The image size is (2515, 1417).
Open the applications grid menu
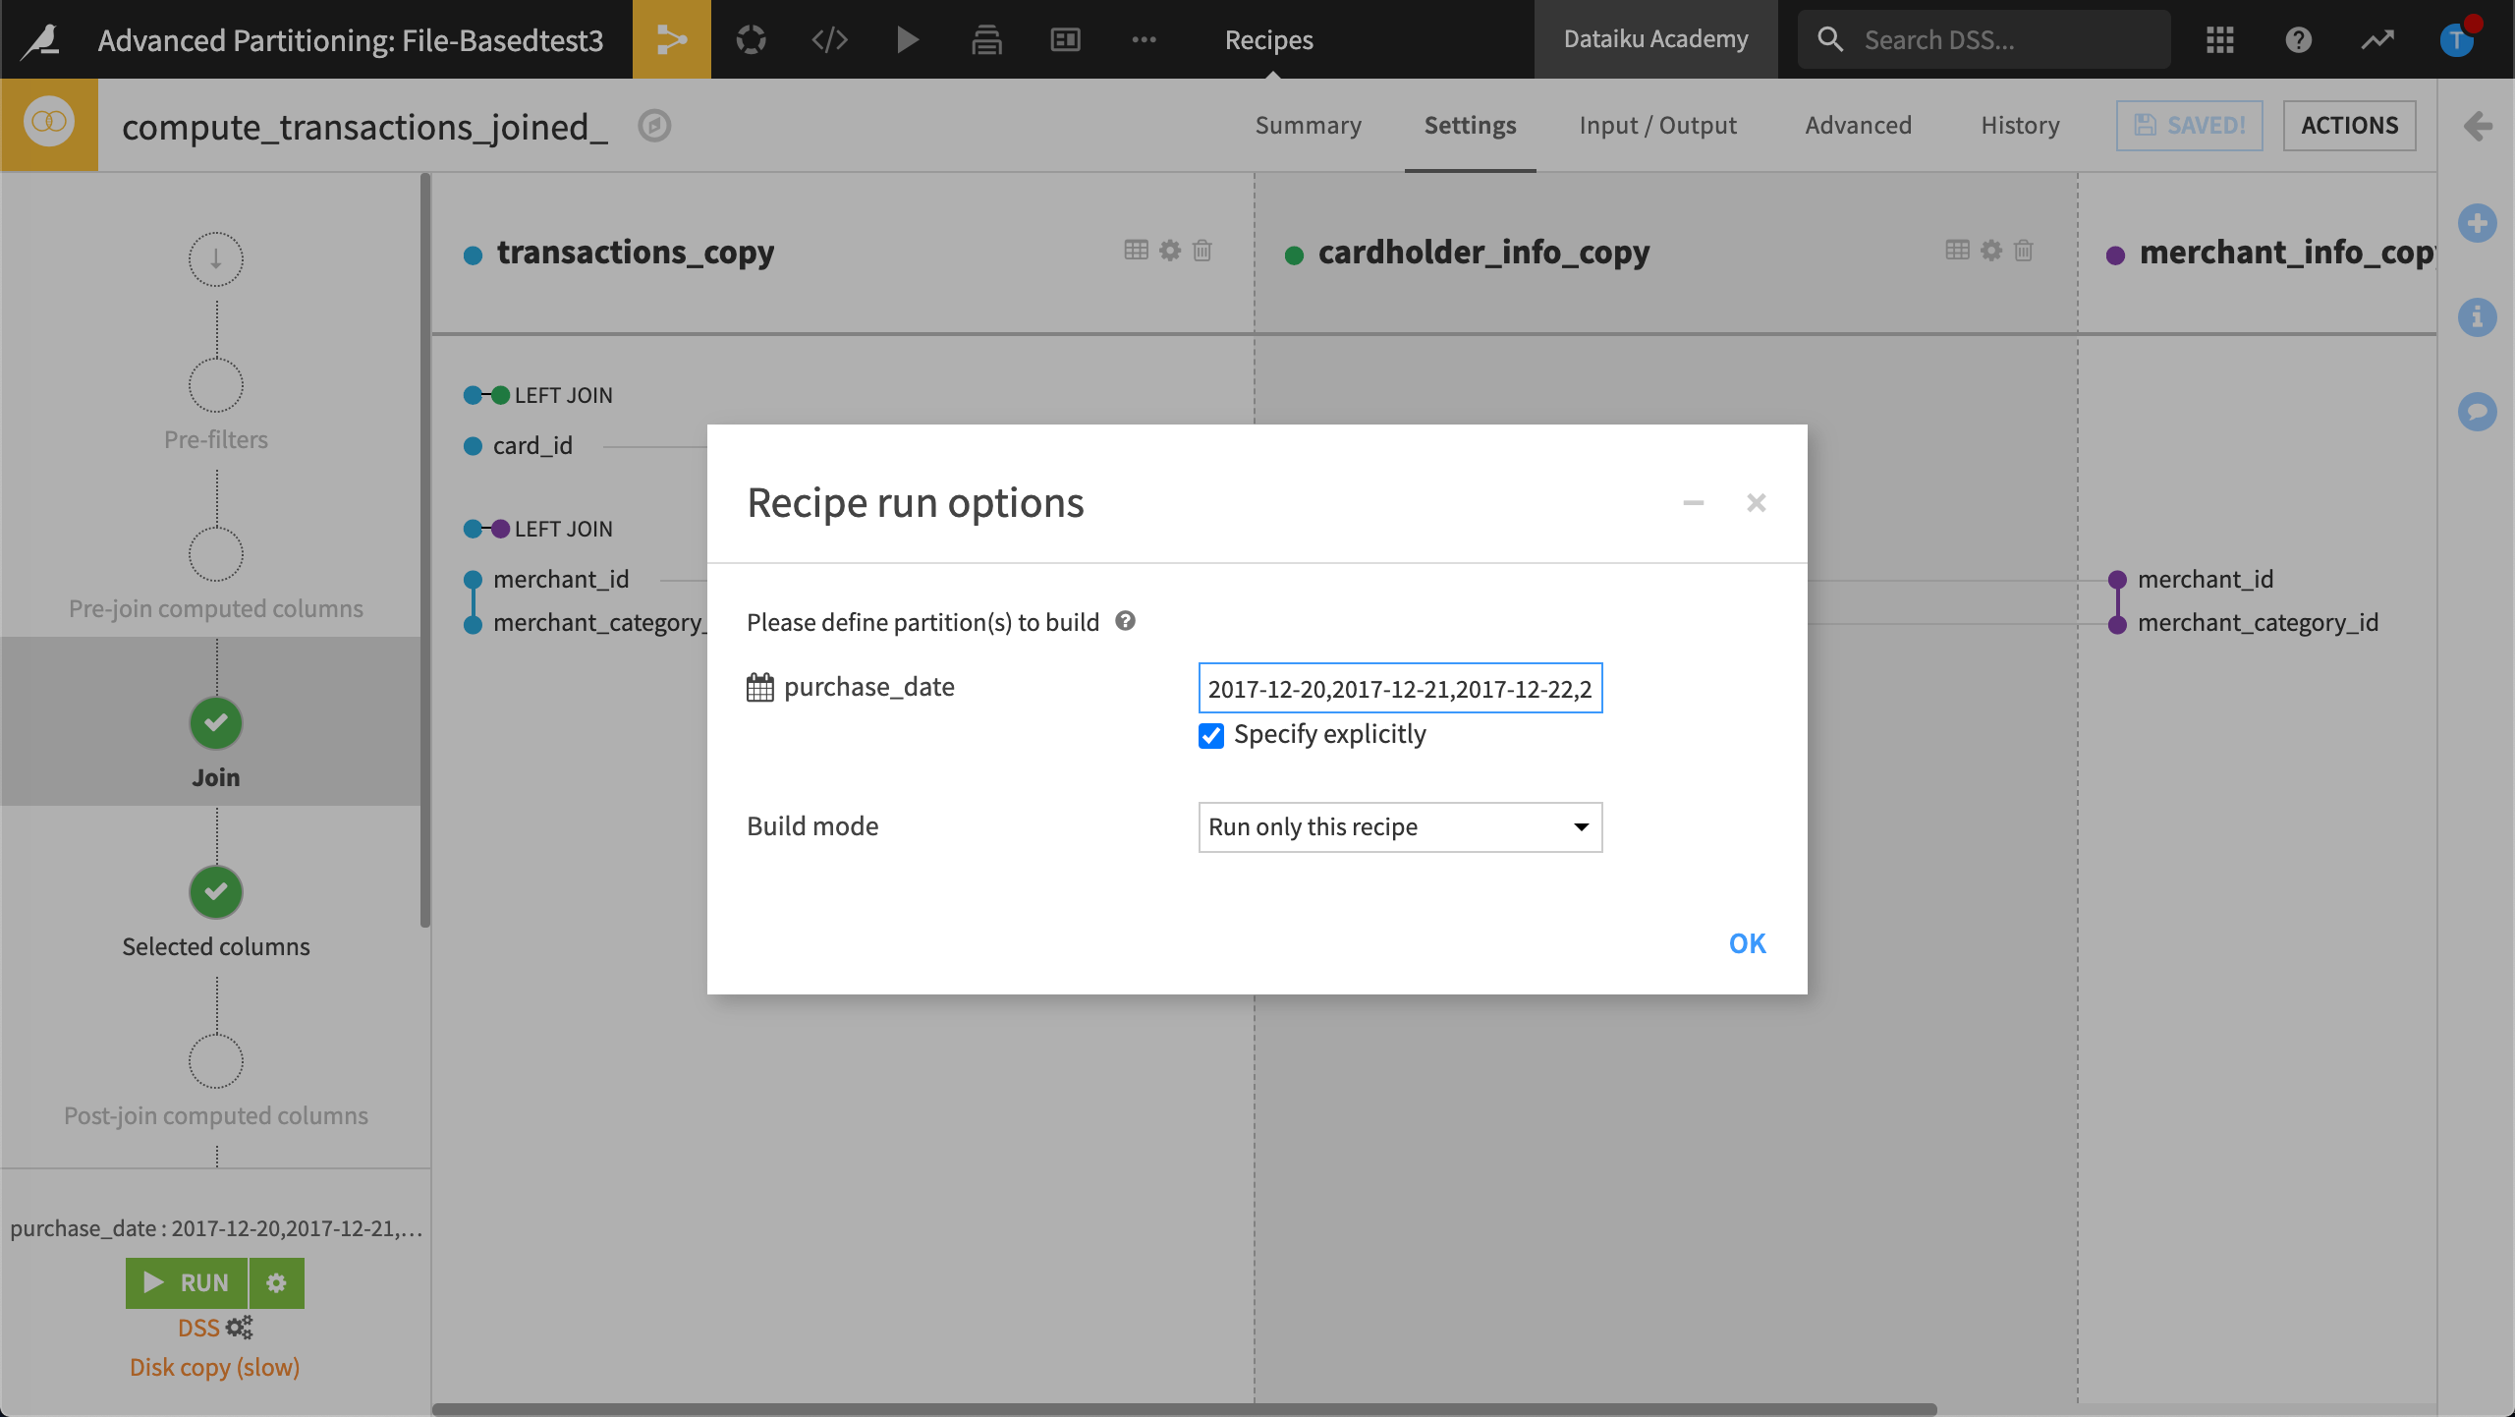pyautogui.click(x=2219, y=39)
